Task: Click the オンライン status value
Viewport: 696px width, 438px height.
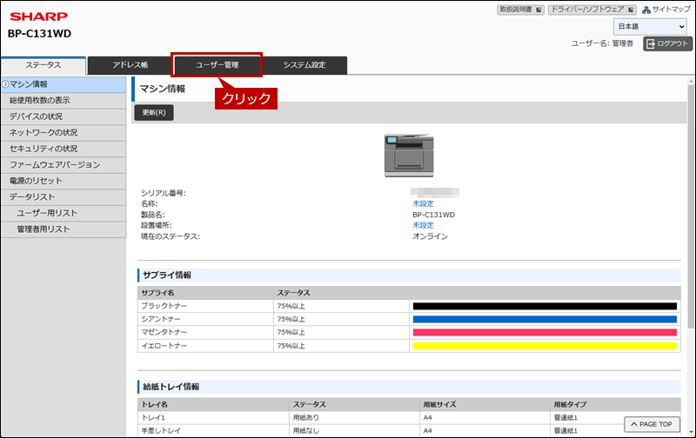Action: [430, 236]
